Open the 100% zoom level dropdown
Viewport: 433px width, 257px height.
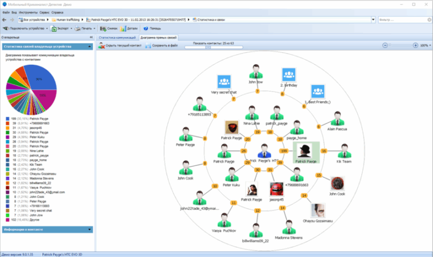425,44
